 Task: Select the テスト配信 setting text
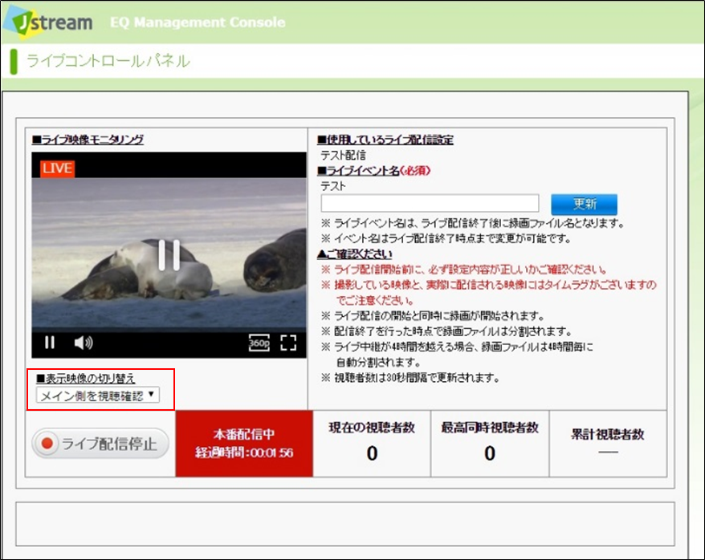tap(343, 156)
